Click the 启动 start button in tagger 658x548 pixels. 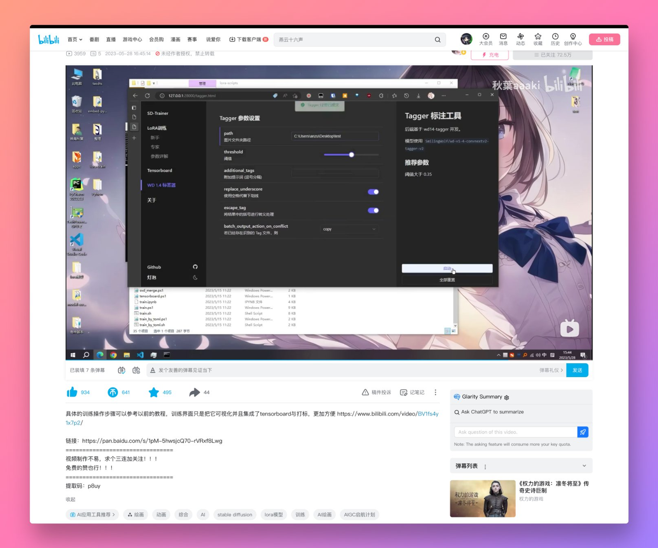[447, 268]
